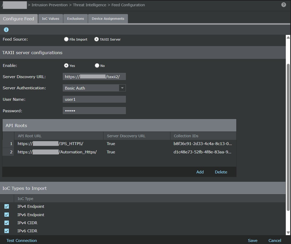Toggle IPv6 CIDR checkbox

point(7,231)
